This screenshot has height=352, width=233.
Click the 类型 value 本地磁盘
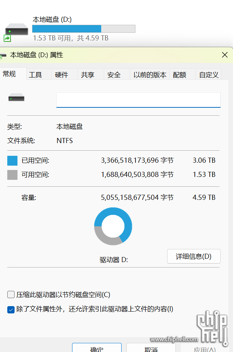coord(70,127)
